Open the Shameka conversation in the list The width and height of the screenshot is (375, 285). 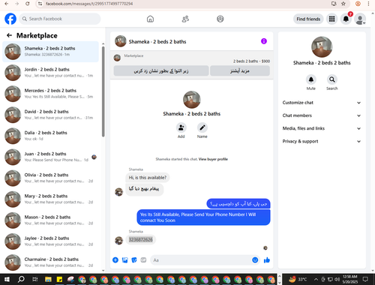click(x=50, y=52)
